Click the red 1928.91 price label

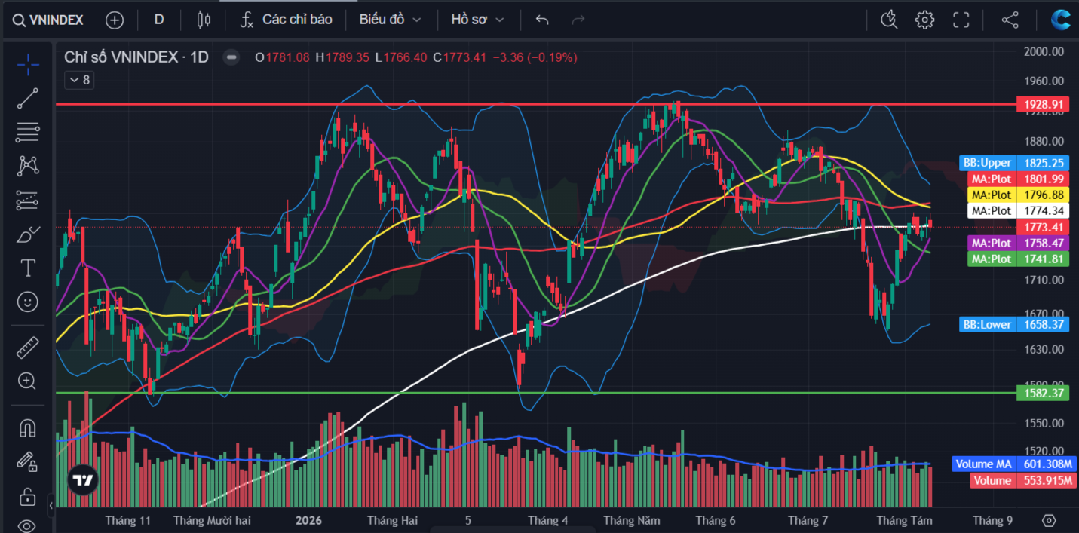[1043, 104]
